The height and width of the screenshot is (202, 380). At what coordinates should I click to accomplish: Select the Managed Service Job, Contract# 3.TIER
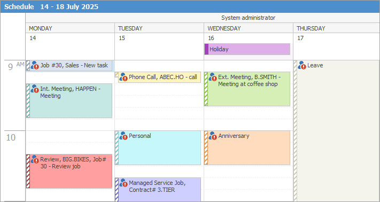point(158,190)
